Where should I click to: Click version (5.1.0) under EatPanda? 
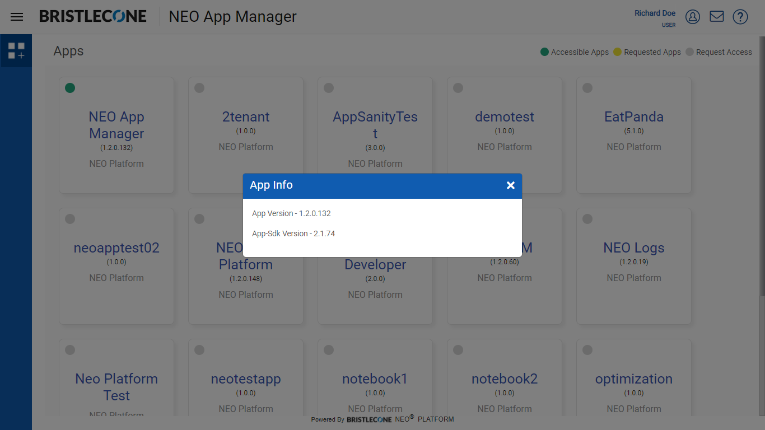point(634,131)
